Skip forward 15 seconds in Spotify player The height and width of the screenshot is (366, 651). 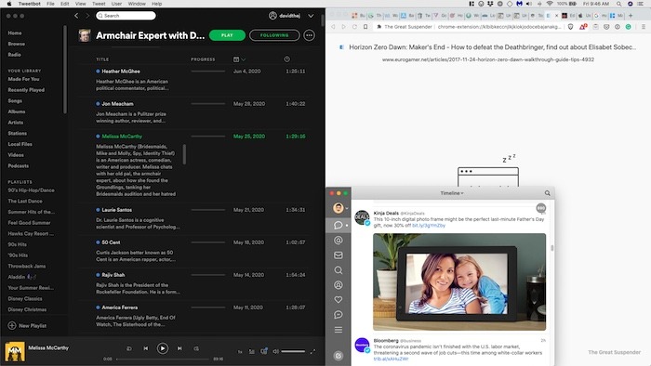(196, 348)
